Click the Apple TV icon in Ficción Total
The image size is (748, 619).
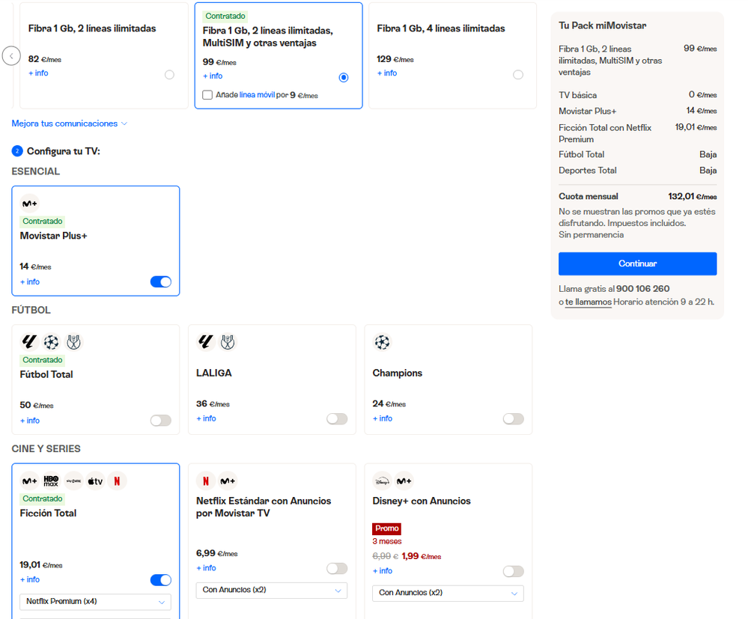95,481
